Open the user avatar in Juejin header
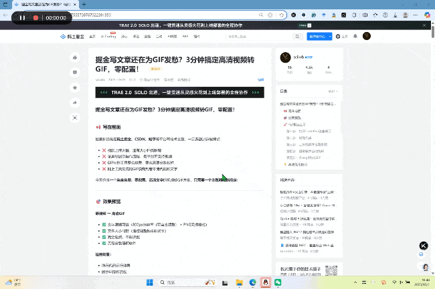The image size is (435, 289). pos(367,36)
